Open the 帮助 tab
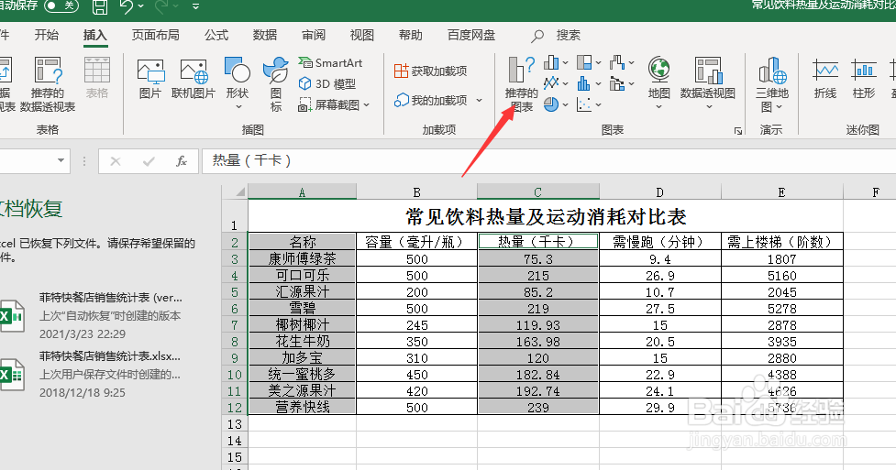This screenshot has height=470, width=896. 410,36
